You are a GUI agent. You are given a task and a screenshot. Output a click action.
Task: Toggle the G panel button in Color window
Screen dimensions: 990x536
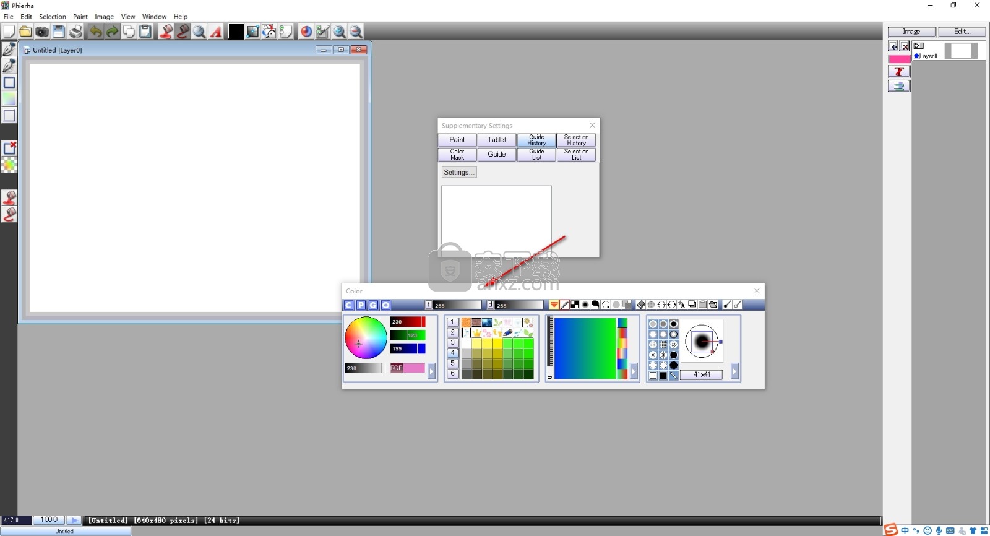click(373, 305)
